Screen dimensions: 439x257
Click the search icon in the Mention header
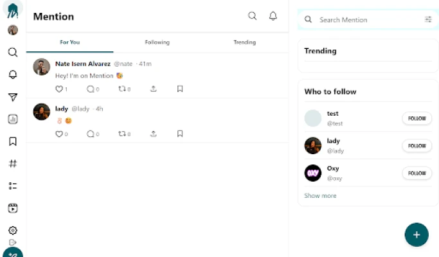pyautogui.click(x=253, y=16)
